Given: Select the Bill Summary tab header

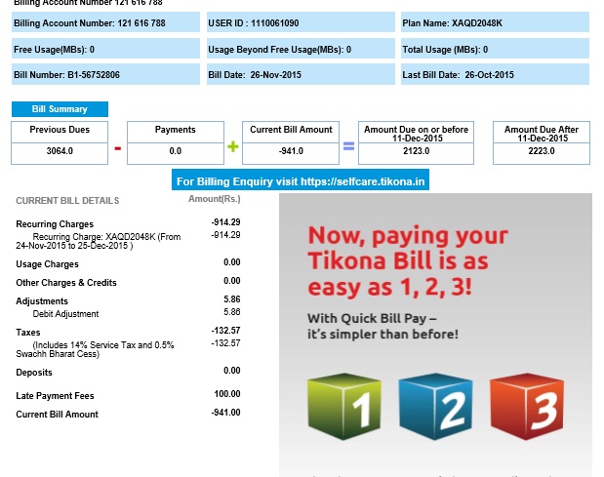Looking at the screenshot, I should coord(60,109).
